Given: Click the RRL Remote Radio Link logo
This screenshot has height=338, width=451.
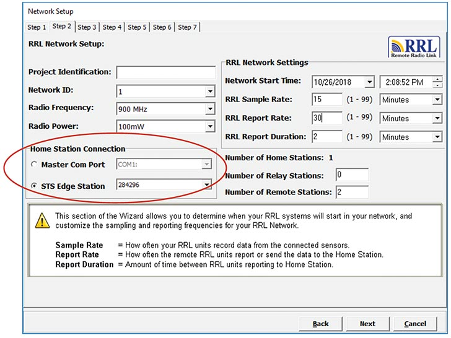Looking at the screenshot, I should coord(414,48).
